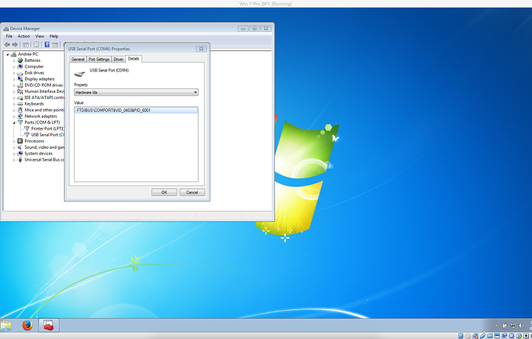Open the Help menu
The width and height of the screenshot is (532, 339).
tap(54, 36)
